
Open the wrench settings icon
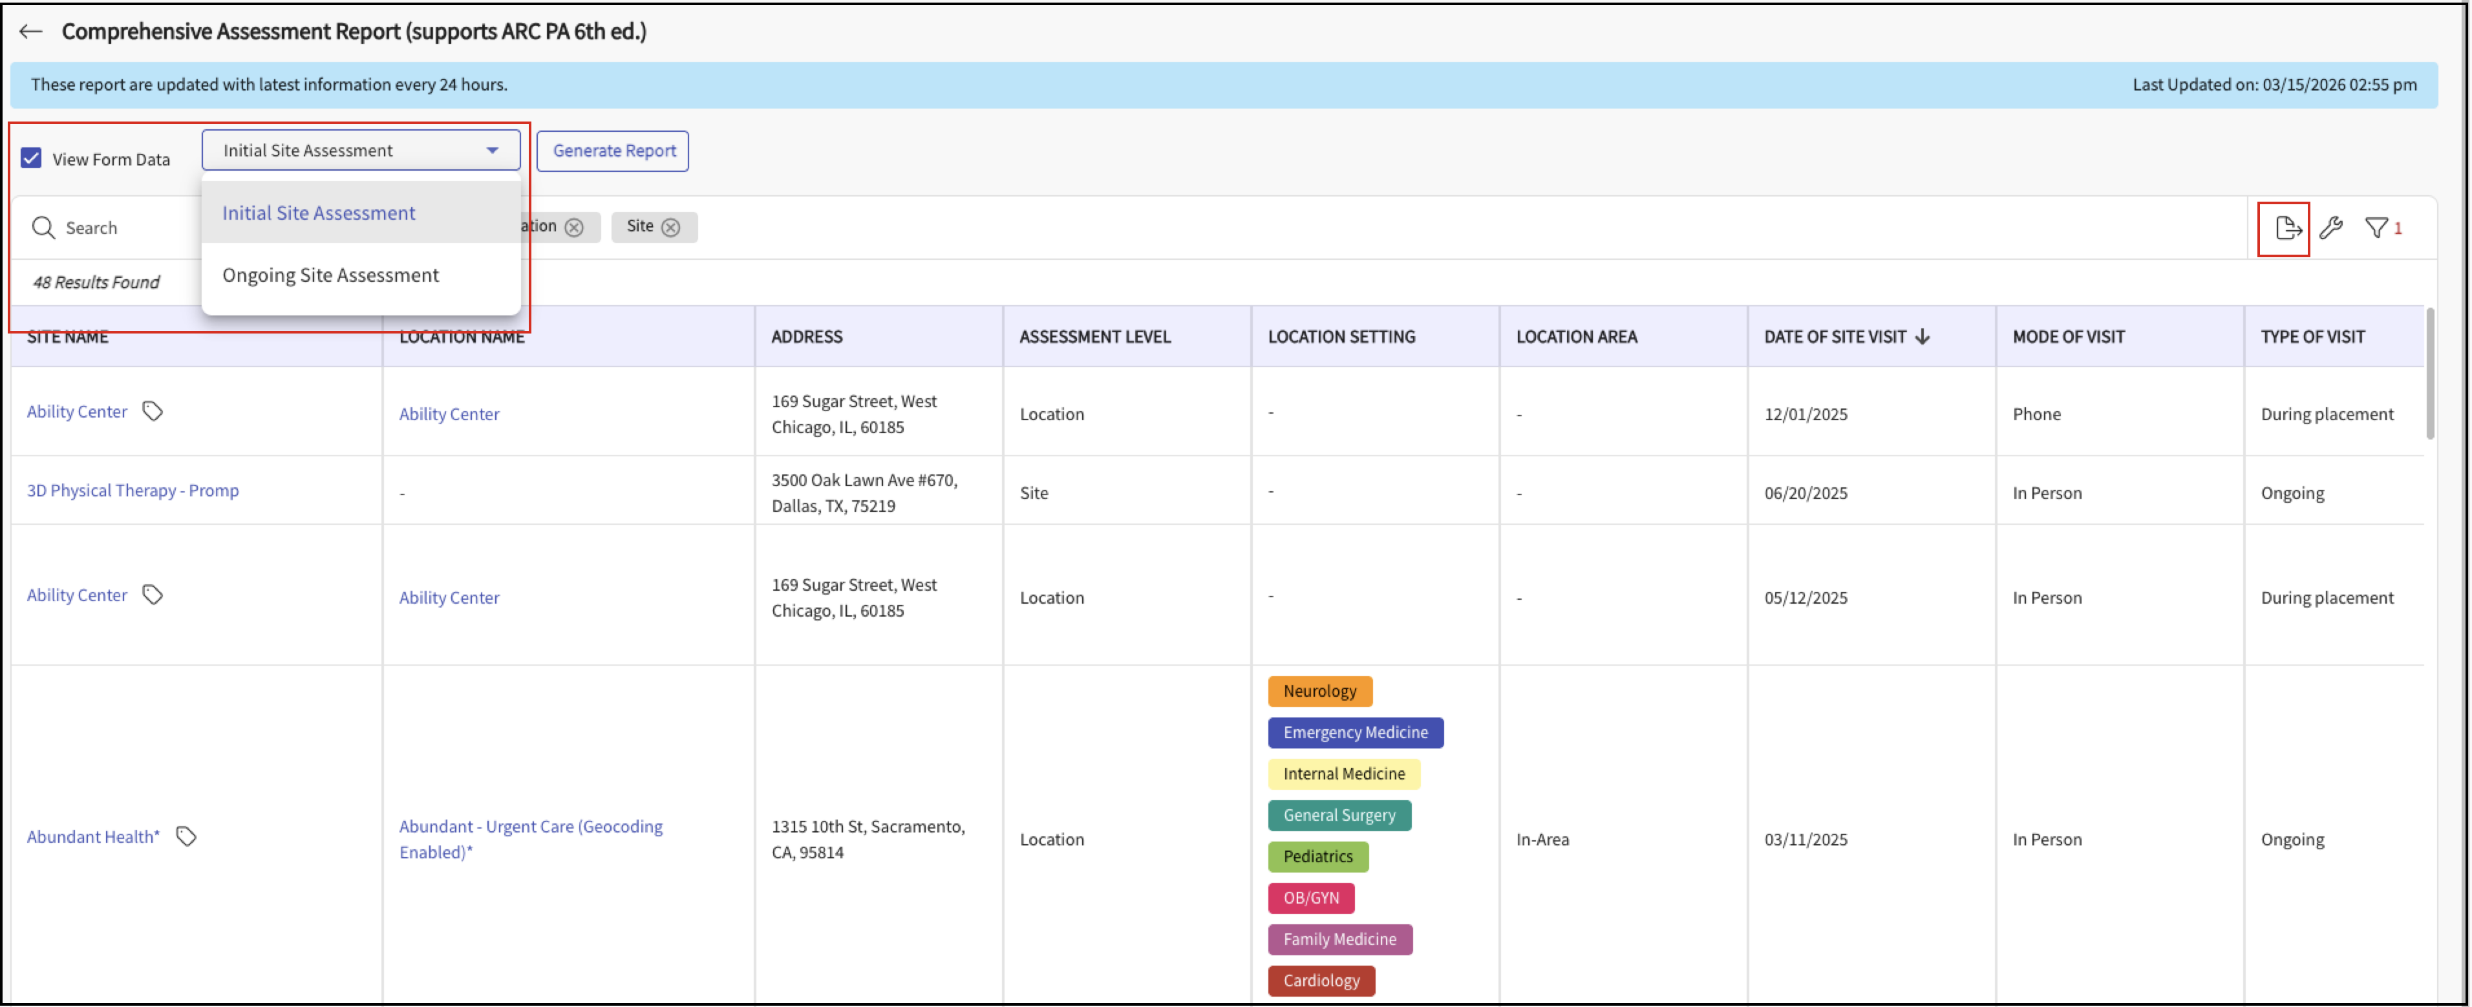2331,228
